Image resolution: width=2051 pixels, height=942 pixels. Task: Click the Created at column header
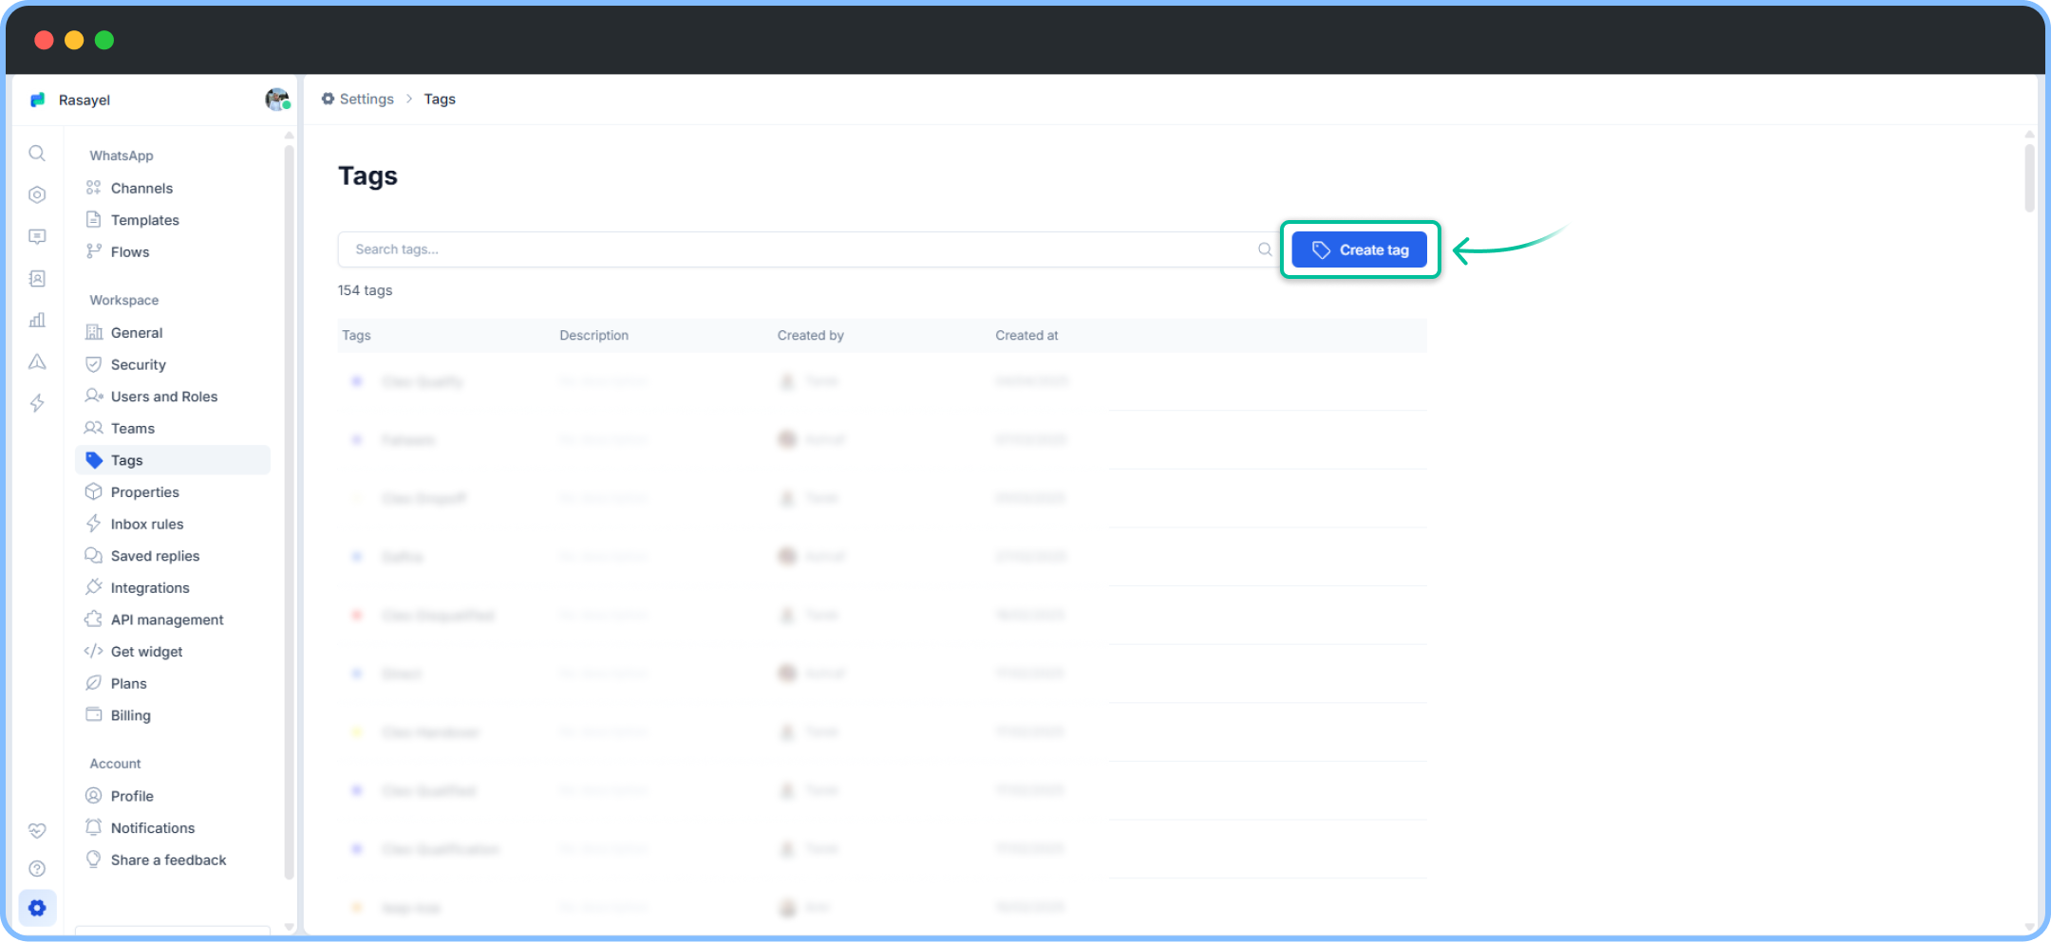[1026, 335]
